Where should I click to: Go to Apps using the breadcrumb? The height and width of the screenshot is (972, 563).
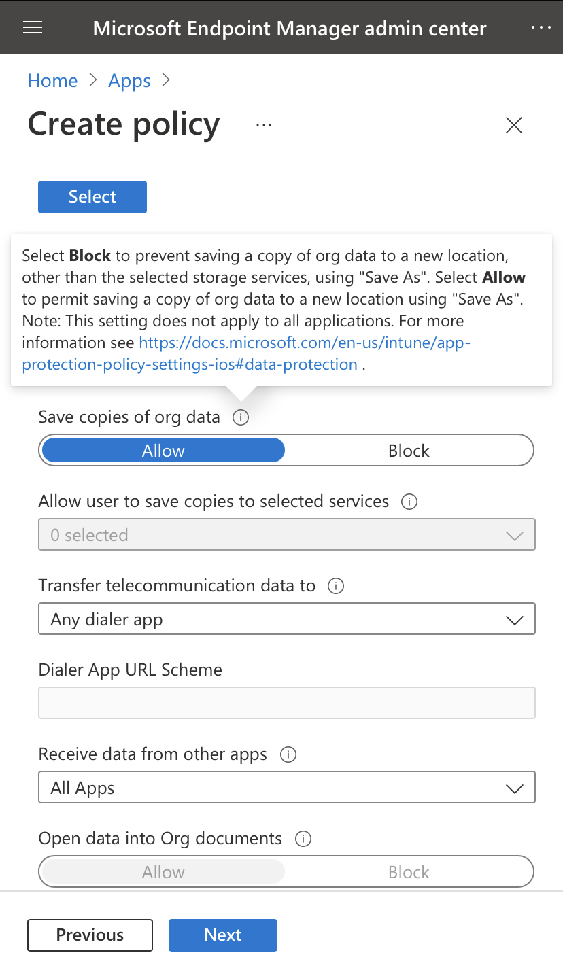pyautogui.click(x=129, y=80)
